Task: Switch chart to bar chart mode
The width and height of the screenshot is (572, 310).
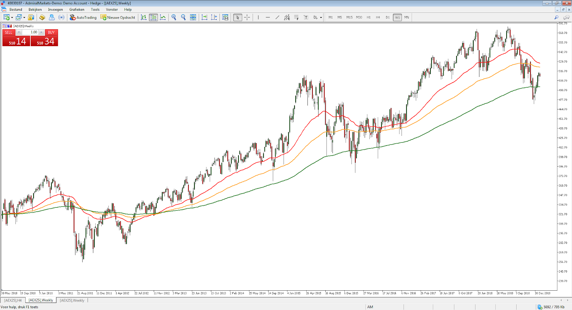Action: 144,17
